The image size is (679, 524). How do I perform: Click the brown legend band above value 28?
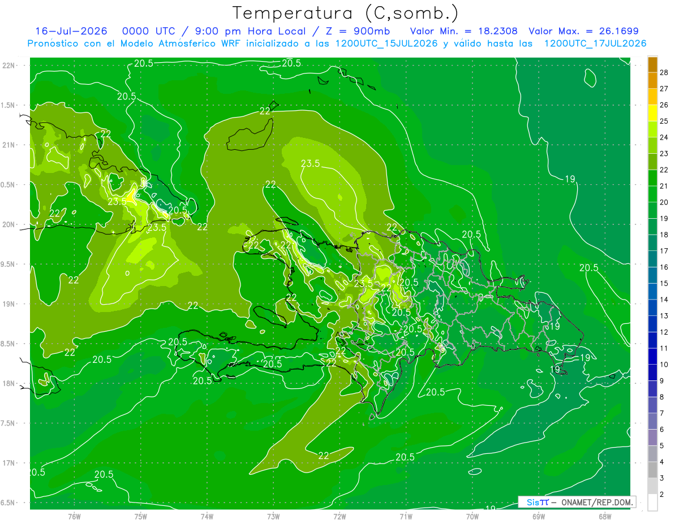(x=652, y=66)
